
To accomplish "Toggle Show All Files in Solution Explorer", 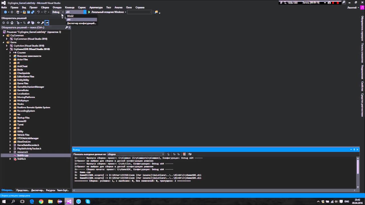I will 33,23.
